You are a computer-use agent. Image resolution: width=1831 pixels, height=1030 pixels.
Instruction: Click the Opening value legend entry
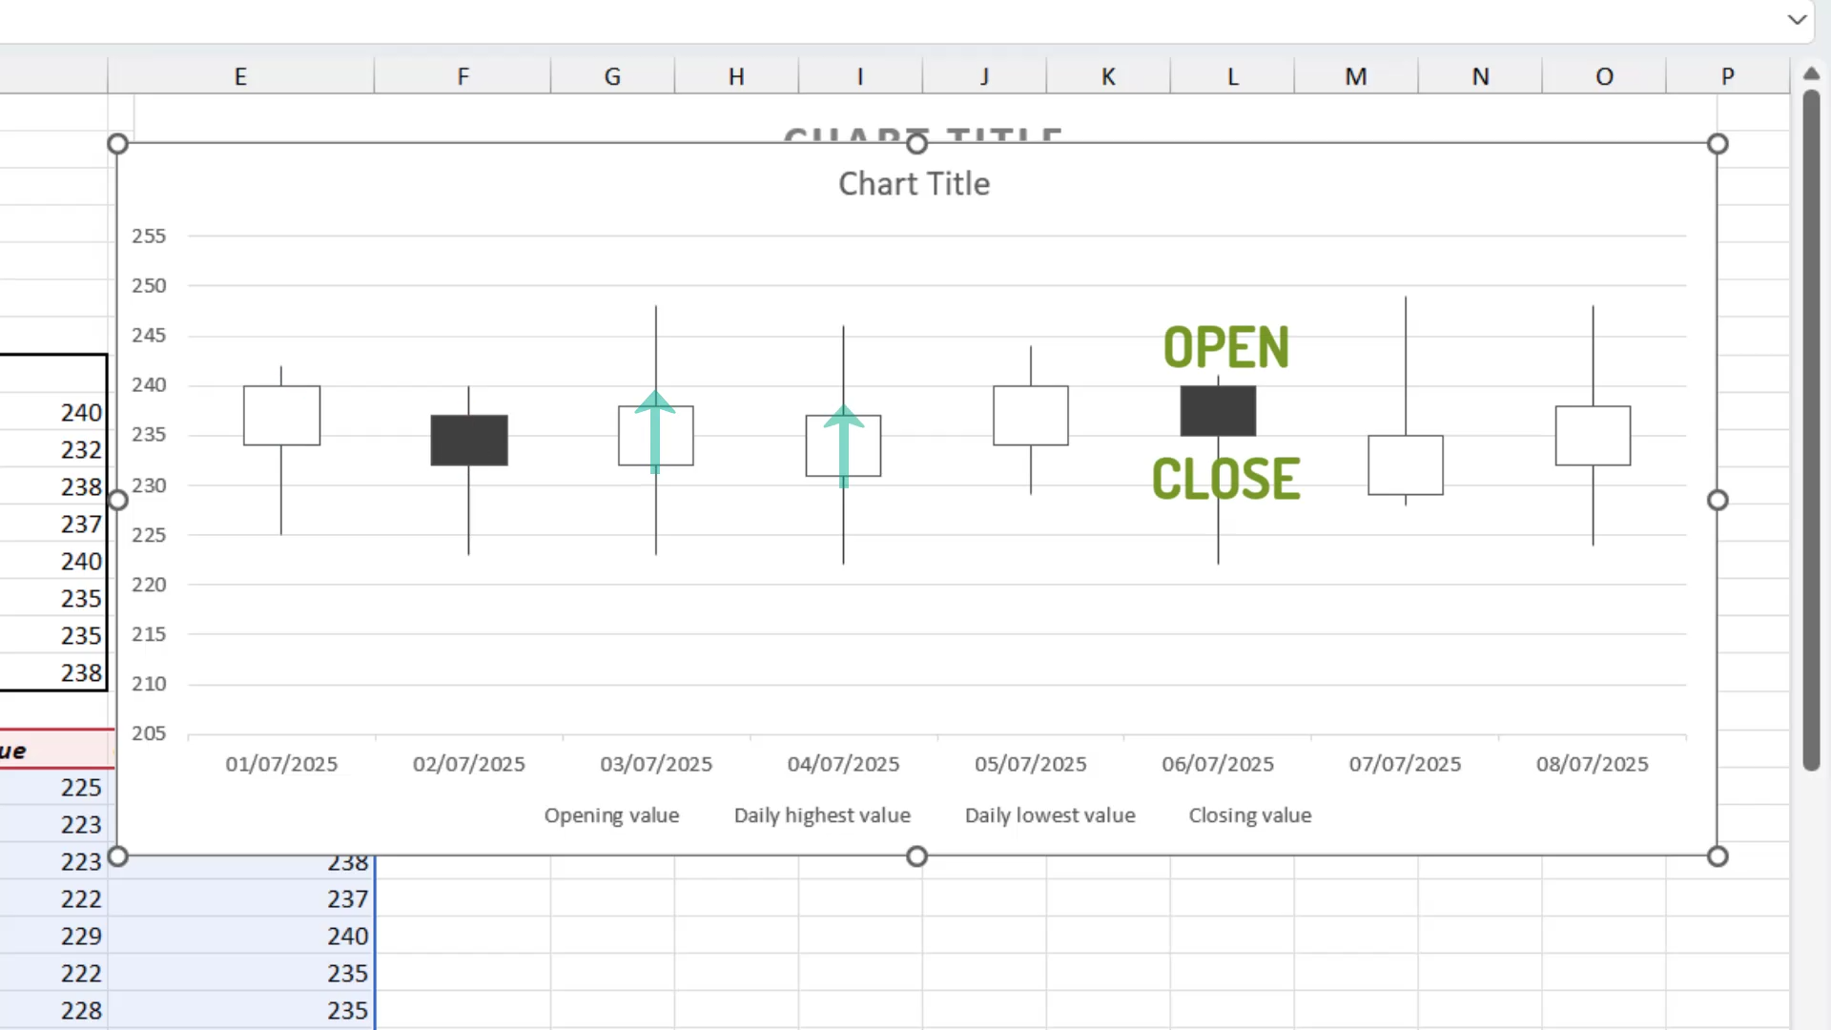click(x=611, y=815)
